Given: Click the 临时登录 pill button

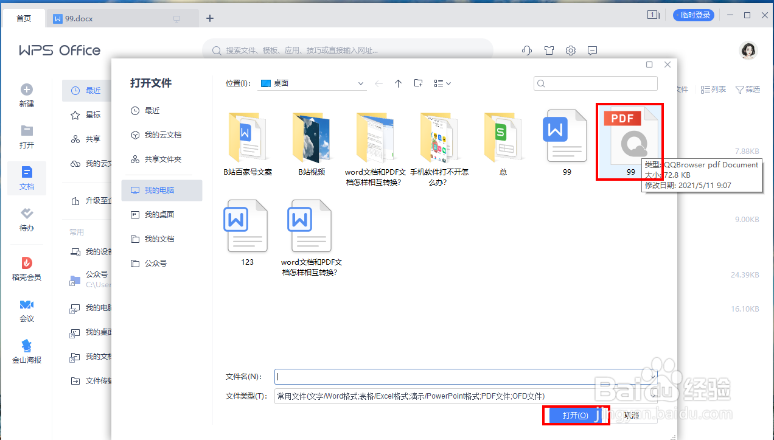Looking at the screenshot, I should tap(693, 15).
